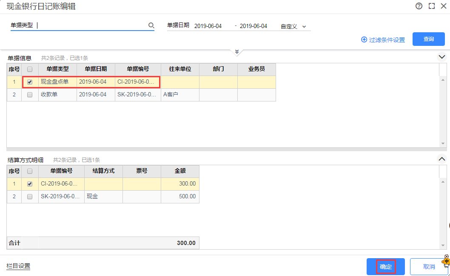Open the 栏目设置 link
This screenshot has width=450, height=276.
pyautogui.click(x=18, y=266)
